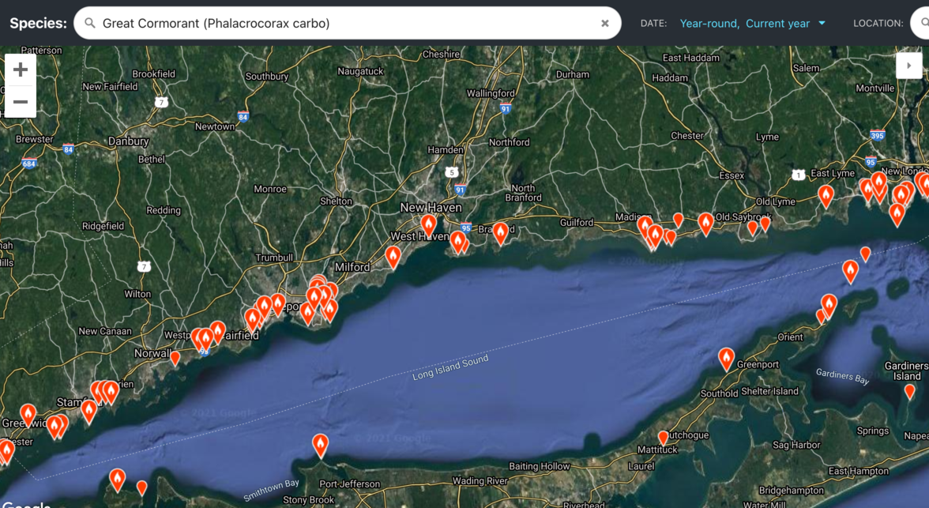Open the Year-round, Current year date dropdown

744,24
